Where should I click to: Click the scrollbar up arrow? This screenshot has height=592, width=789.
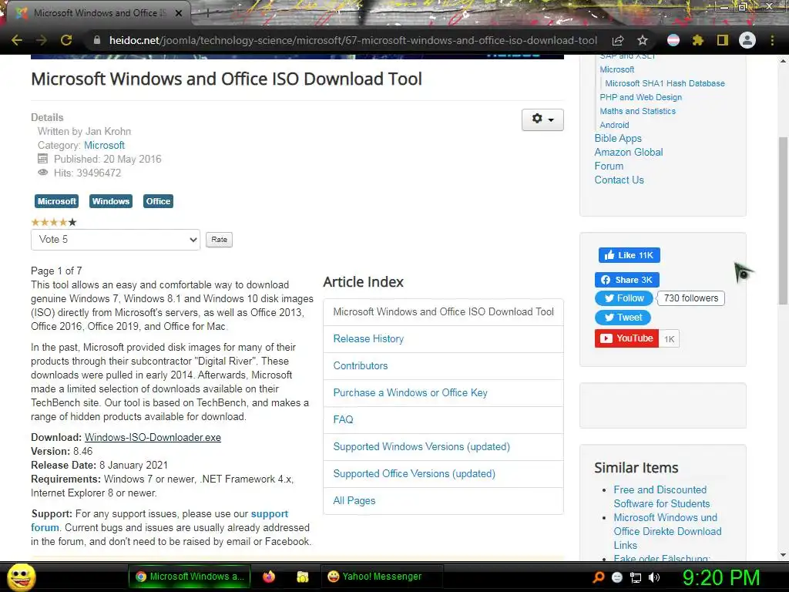coord(783,61)
